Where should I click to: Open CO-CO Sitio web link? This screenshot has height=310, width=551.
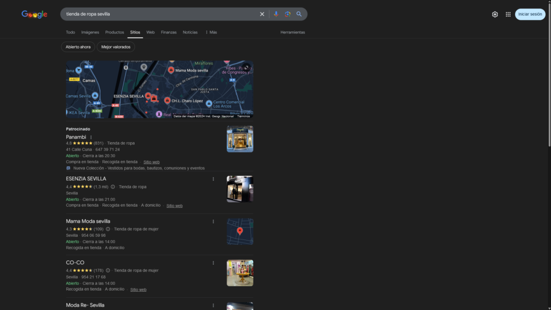pos(138,290)
